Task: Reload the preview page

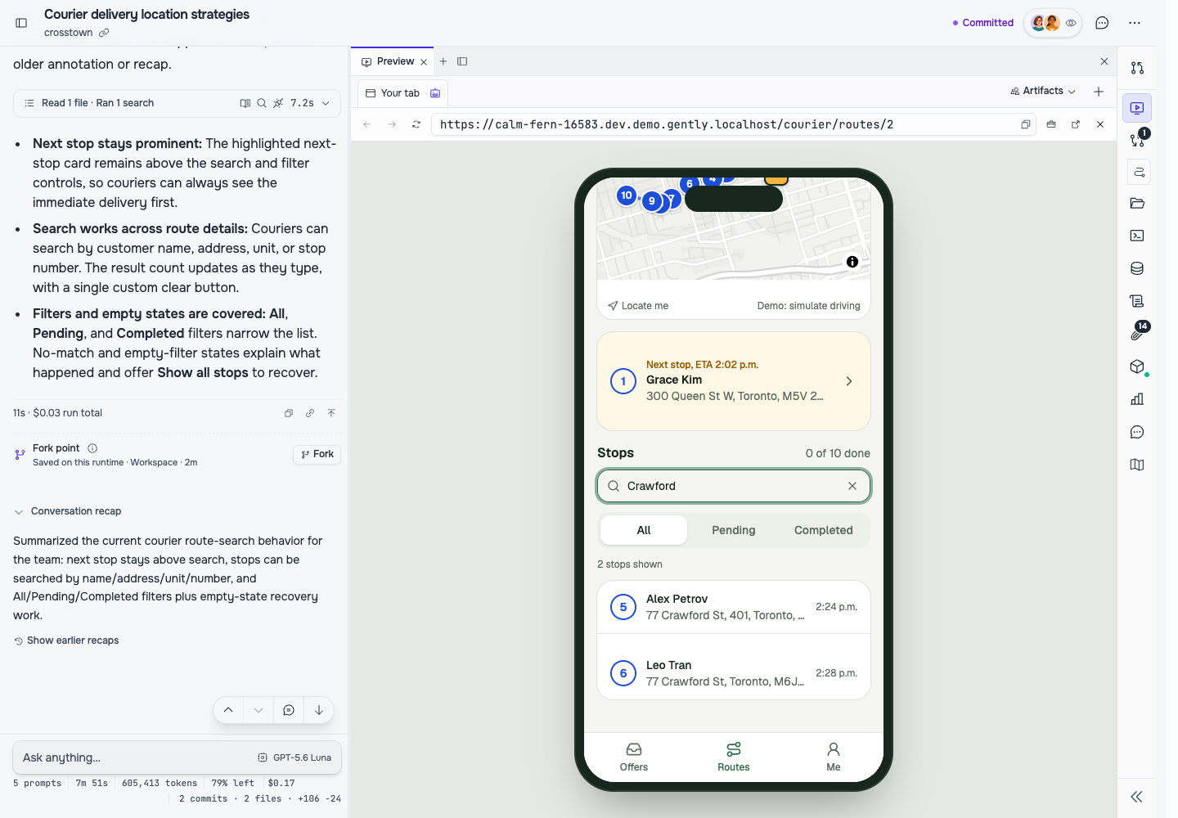Action: (x=416, y=124)
